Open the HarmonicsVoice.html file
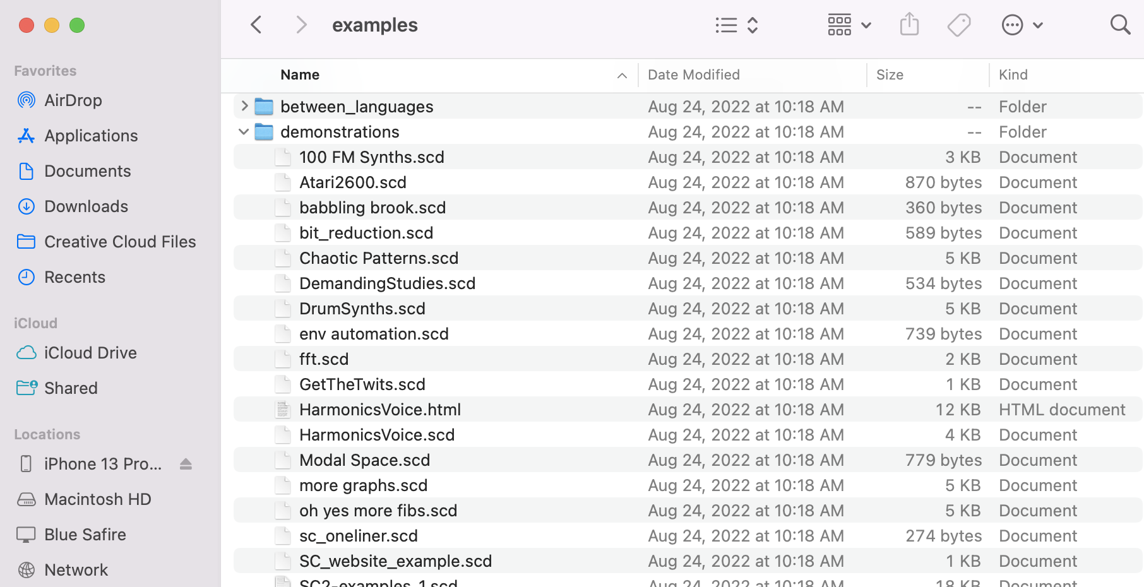This screenshot has width=1144, height=587. click(380, 409)
